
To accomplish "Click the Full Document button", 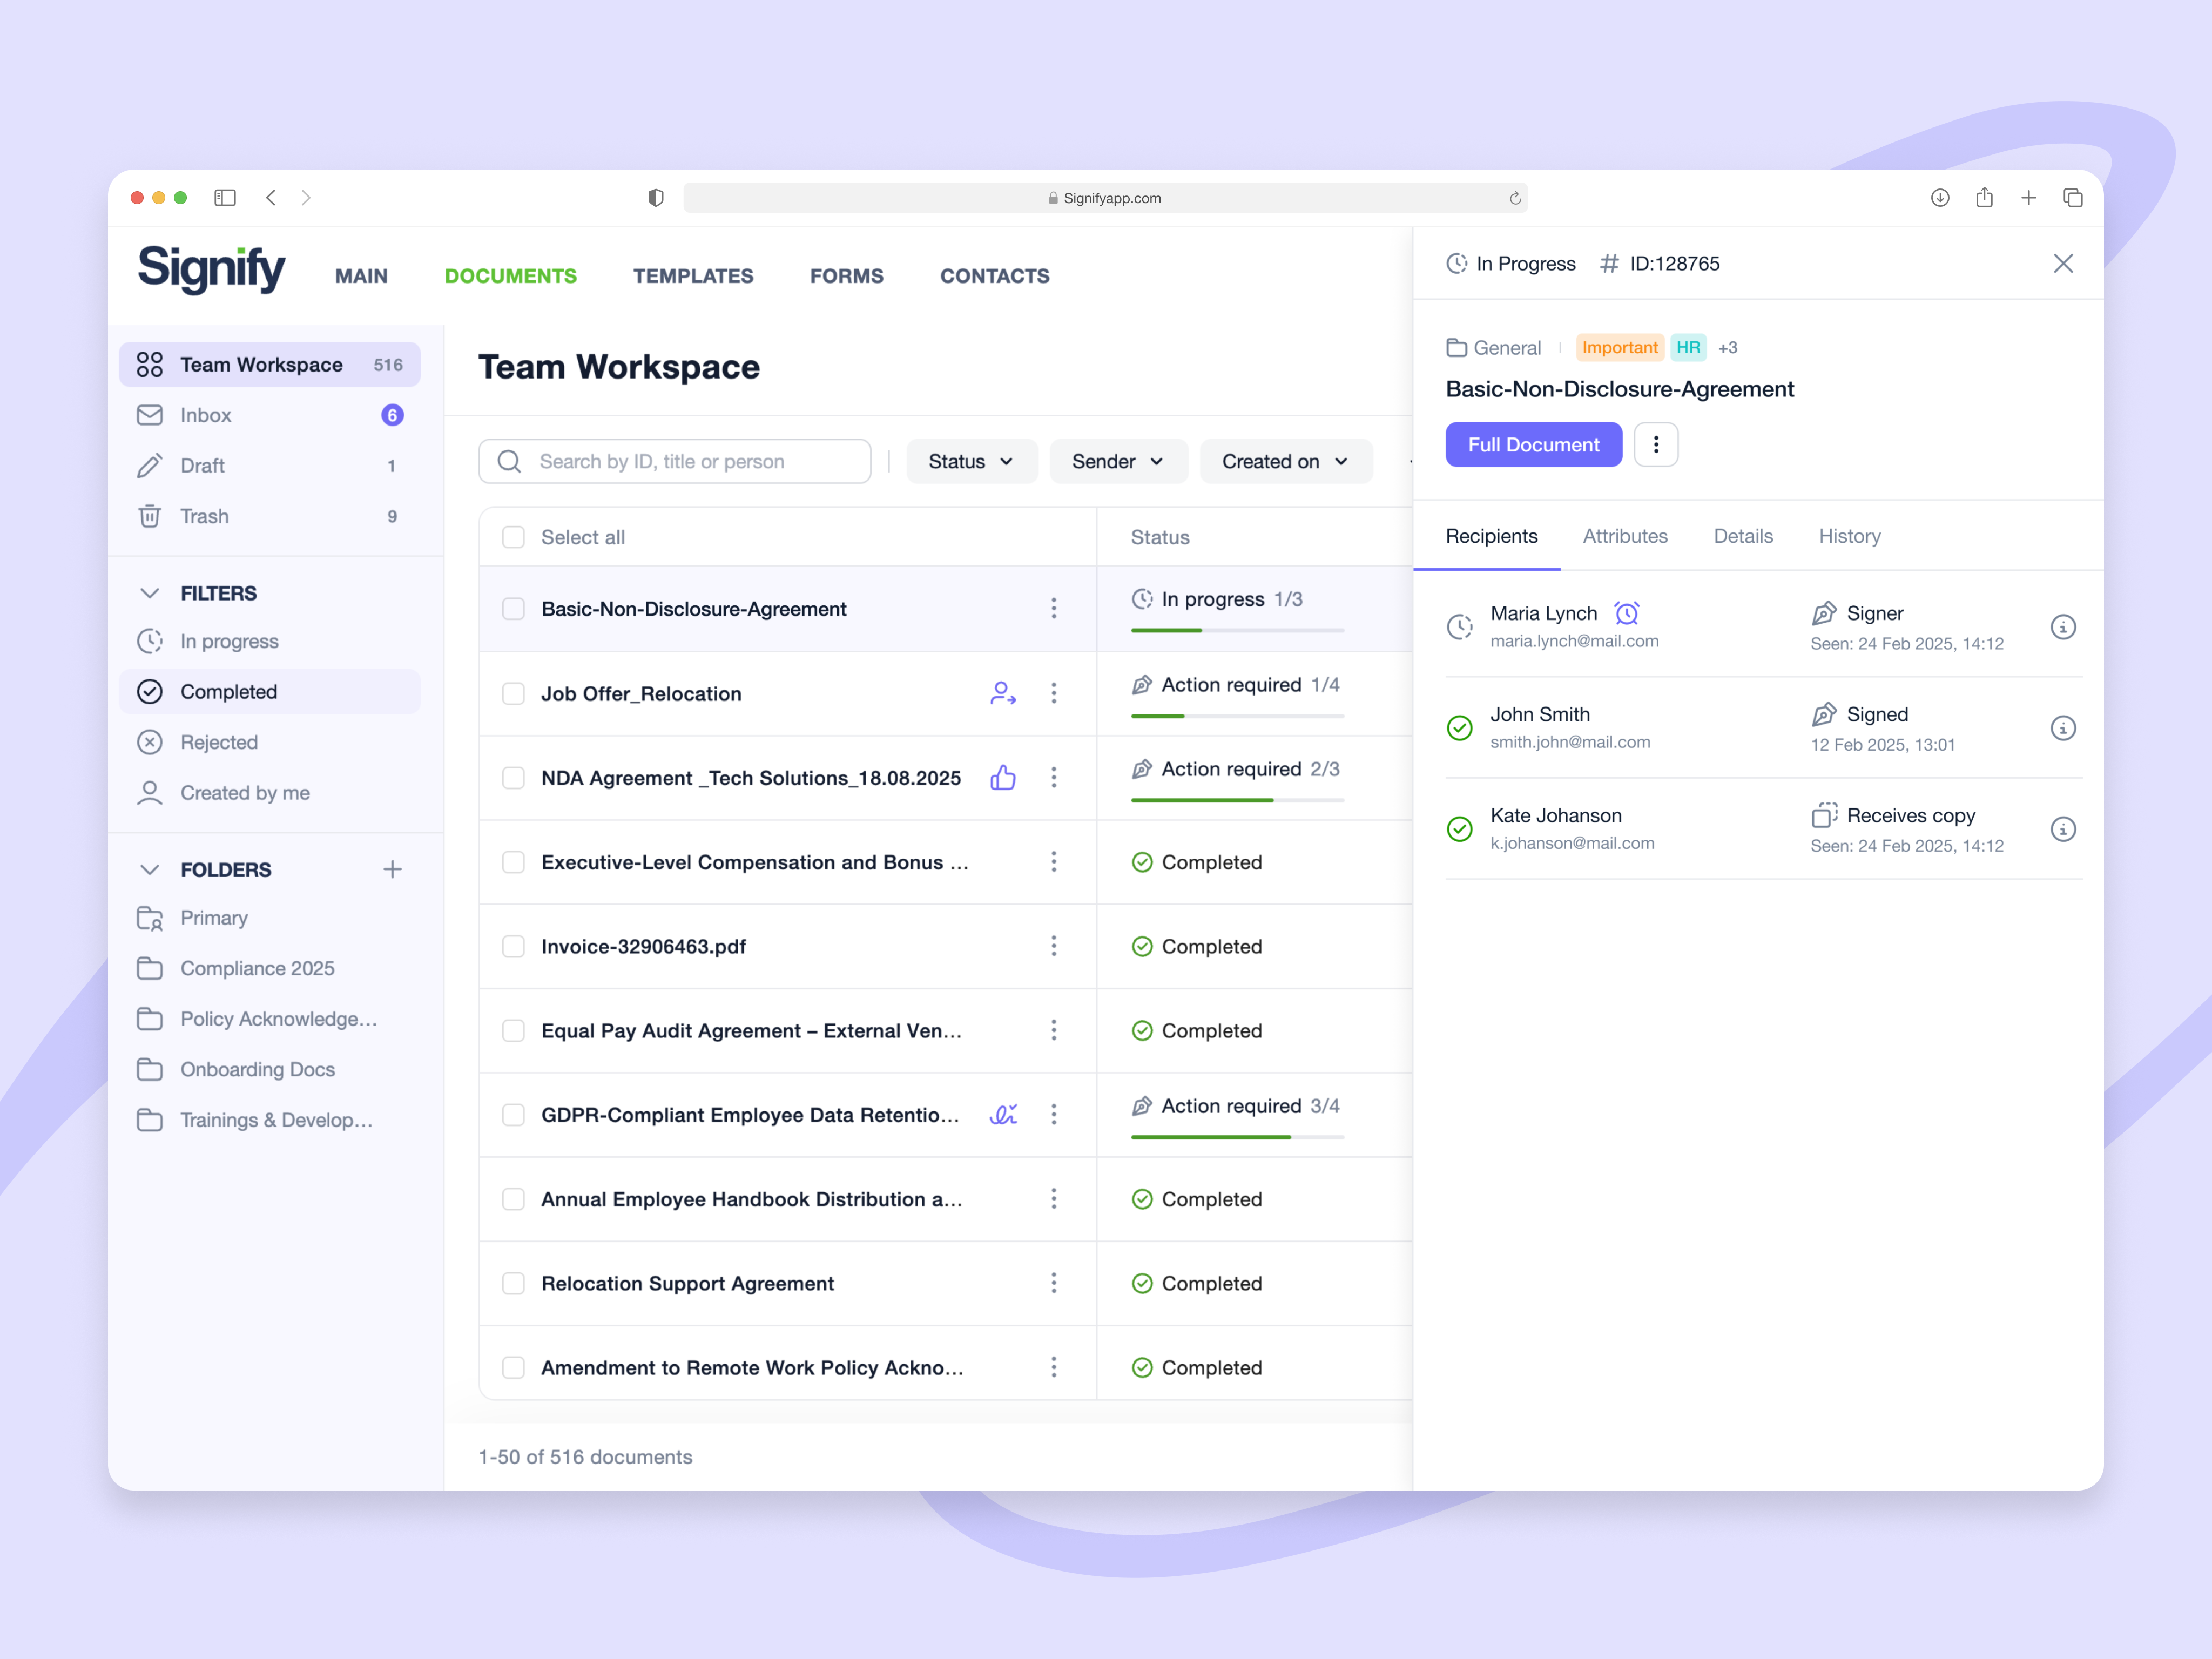I will coord(1533,445).
